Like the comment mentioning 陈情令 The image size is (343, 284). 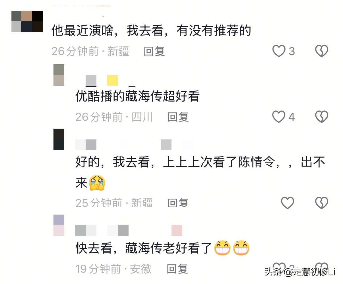287,203
